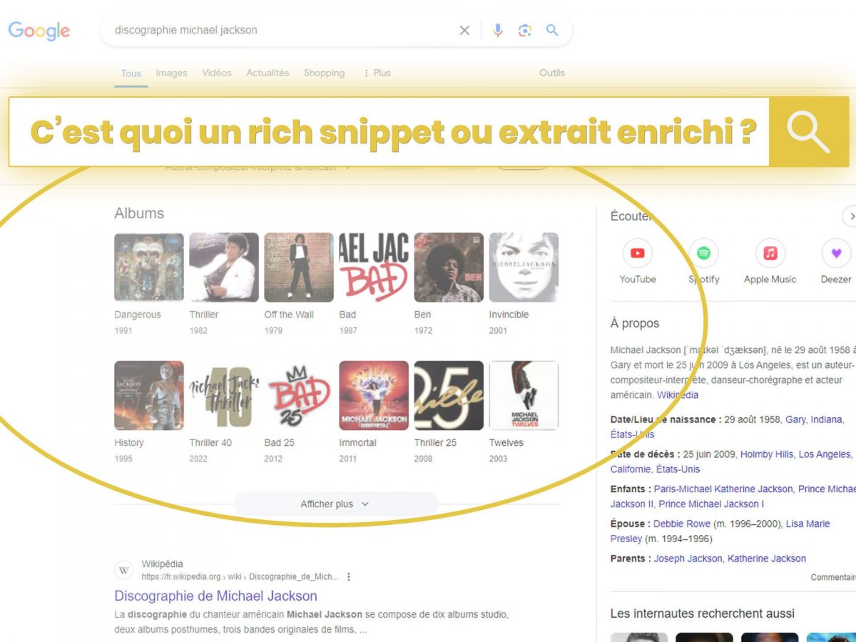
Task: Click Les internautes recherchent aussi heading
Action: 703,613
